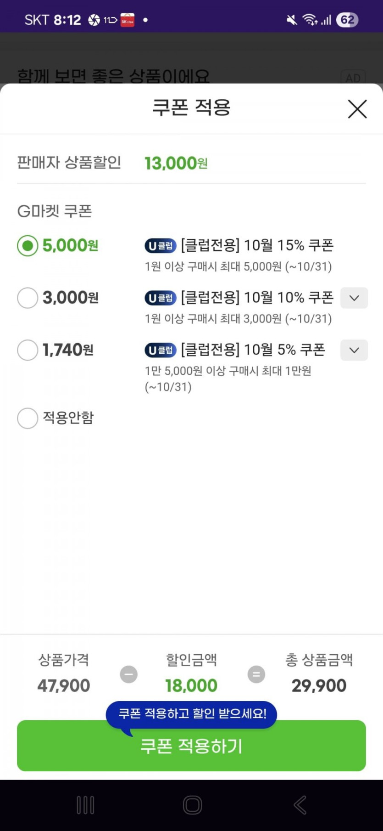Close the 쿠폰 적용 coupon sheet

point(357,109)
